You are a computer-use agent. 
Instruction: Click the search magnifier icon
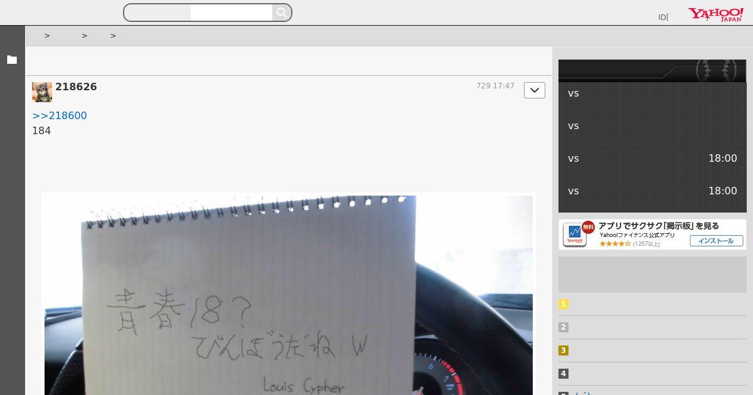[x=282, y=13]
